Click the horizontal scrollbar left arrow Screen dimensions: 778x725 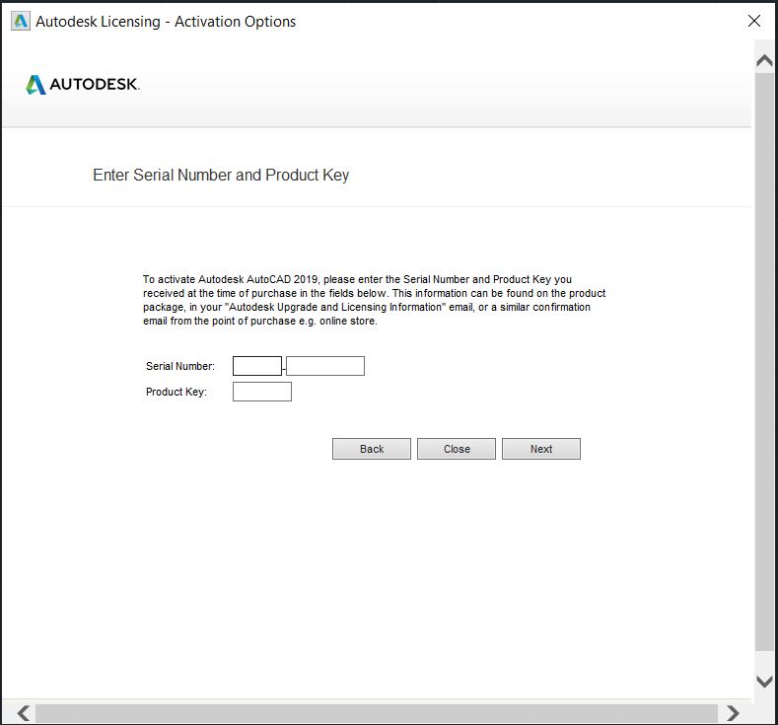pos(23,712)
